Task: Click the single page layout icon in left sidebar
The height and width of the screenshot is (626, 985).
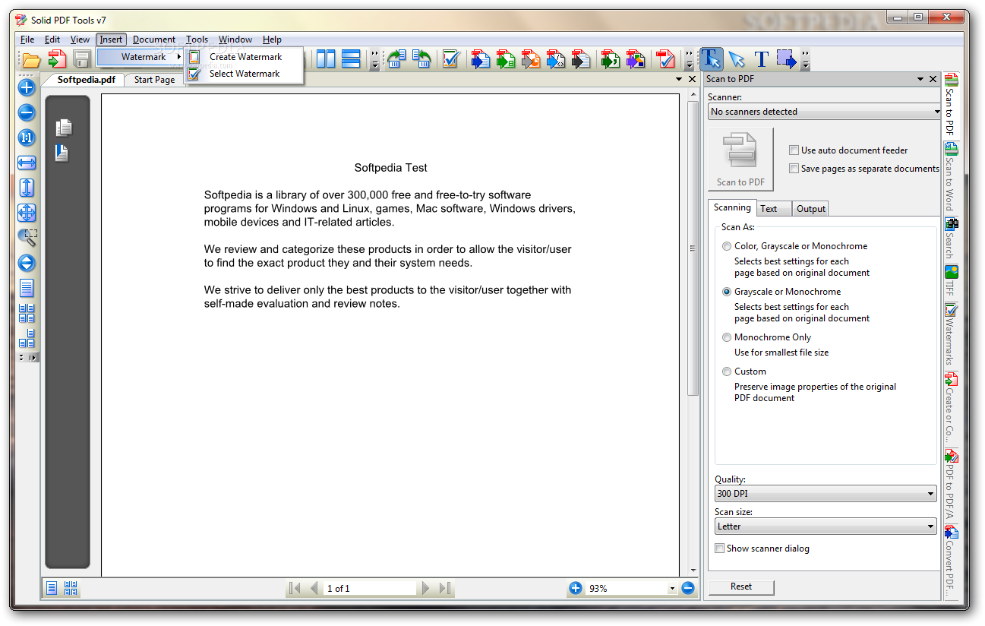Action: click(27, 288)
